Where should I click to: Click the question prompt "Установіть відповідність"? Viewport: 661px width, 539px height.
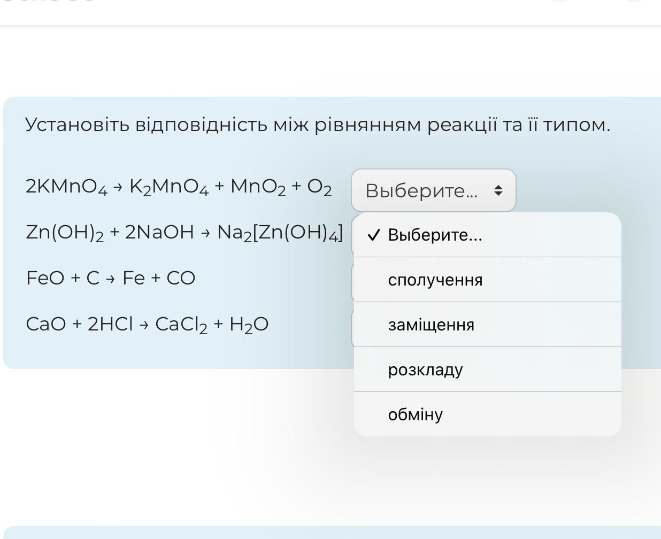click(x=317, y=125)
